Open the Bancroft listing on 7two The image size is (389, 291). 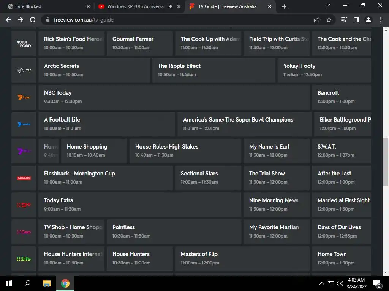(342, 97)
